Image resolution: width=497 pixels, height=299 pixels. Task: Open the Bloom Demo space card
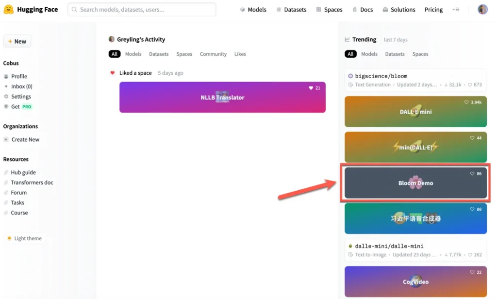415,183
